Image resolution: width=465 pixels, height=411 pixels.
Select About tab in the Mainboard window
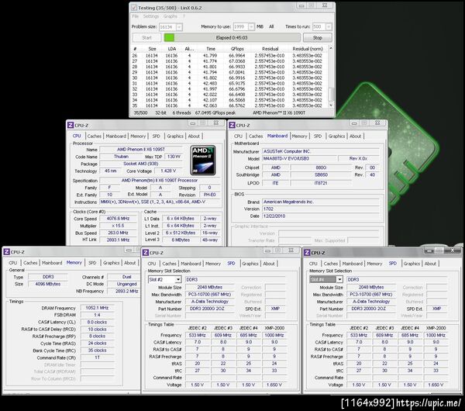tap(355, 136)
